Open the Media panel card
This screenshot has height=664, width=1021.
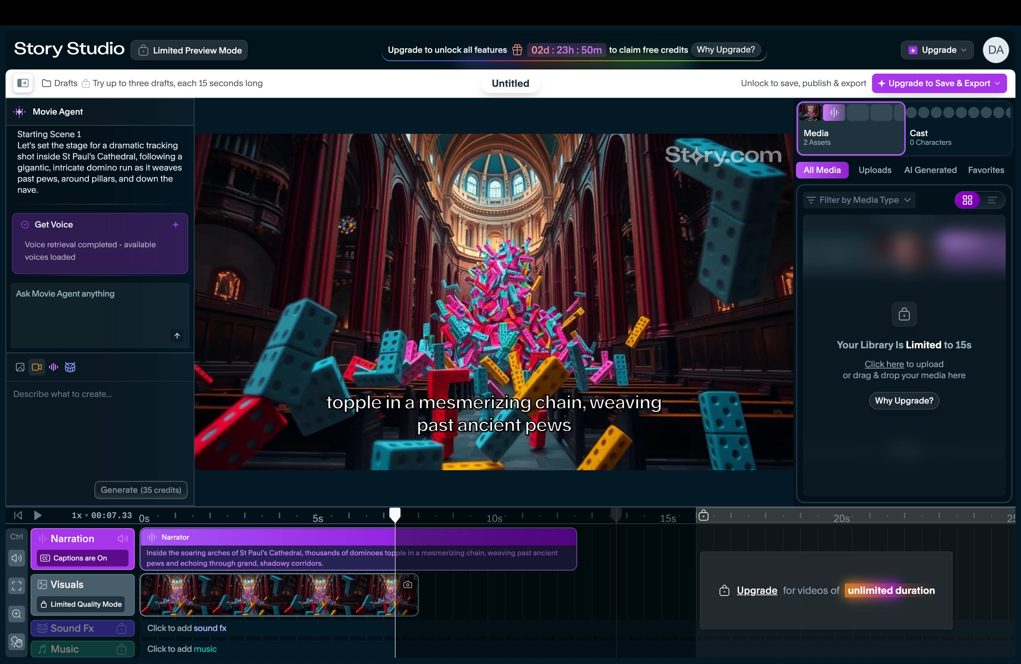(851, 129)
